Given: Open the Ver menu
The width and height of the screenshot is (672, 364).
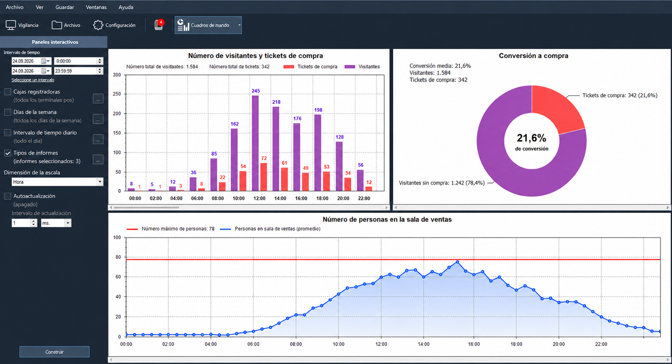Looking at the screenshot, I should coord(40,7).
